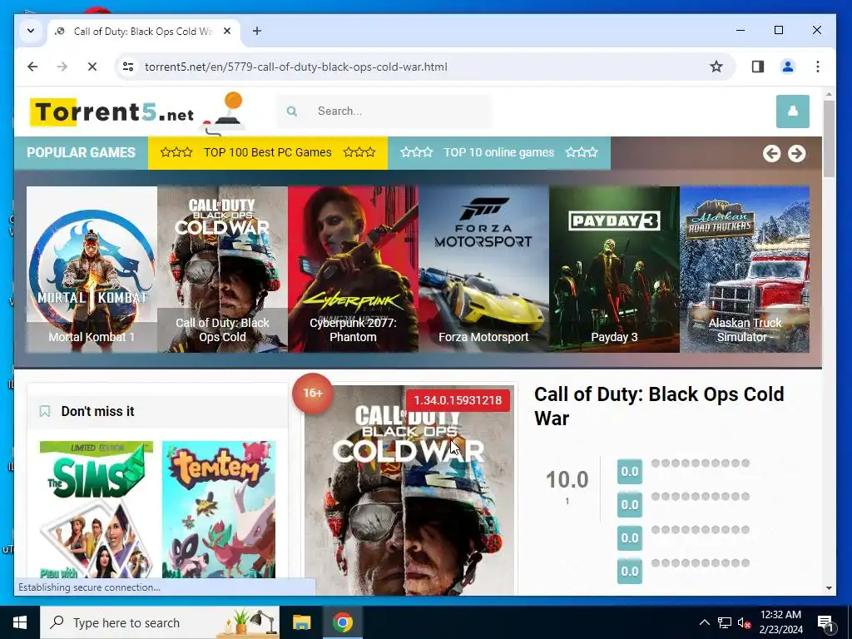Click the first 0.0 rating badge
852x639 pixels.
point(630,471)
